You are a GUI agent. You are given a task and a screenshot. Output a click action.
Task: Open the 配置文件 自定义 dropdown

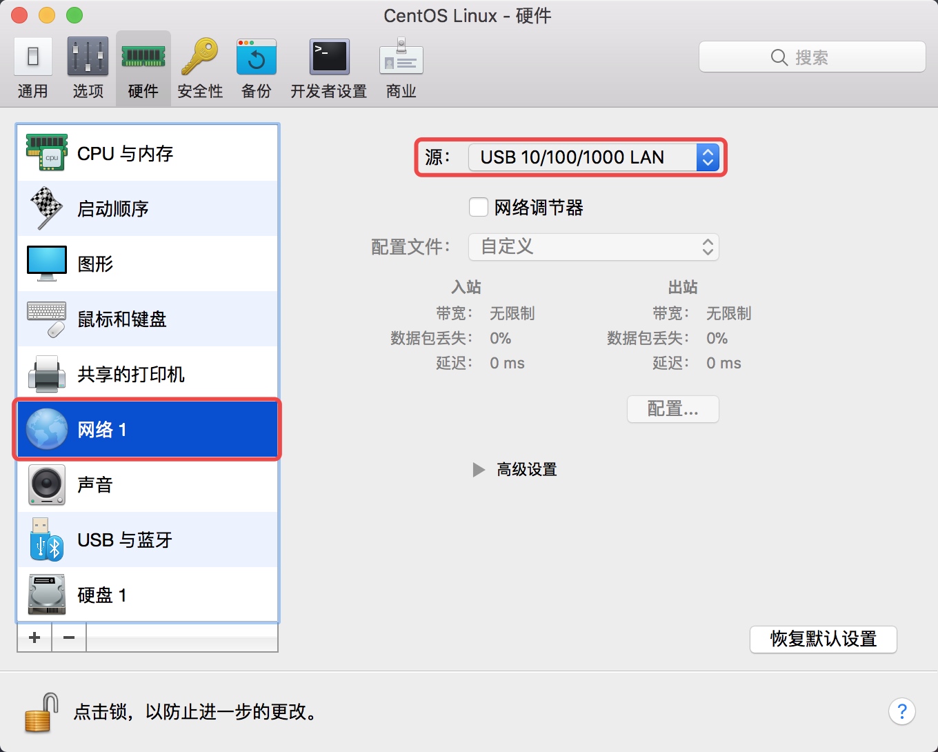point(594,247)
